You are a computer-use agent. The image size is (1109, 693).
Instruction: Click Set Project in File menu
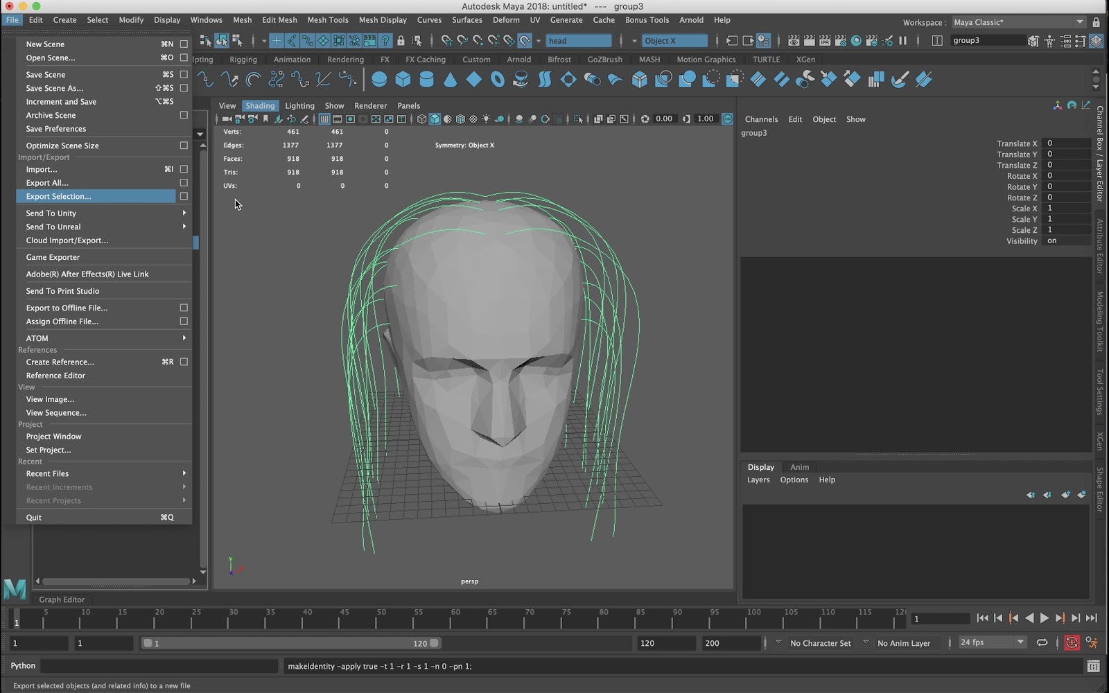coord(49,450)
